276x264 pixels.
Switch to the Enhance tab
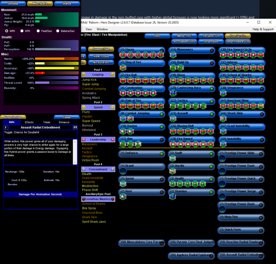click(64, 122)
